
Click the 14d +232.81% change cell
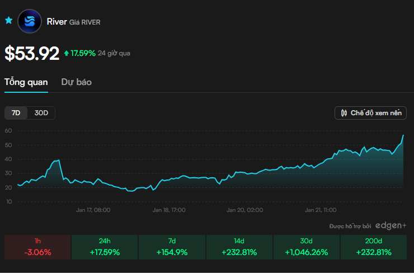click(239, 247)
